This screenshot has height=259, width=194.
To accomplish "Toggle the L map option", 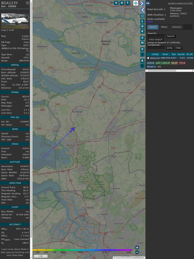I will pos(142,22).
